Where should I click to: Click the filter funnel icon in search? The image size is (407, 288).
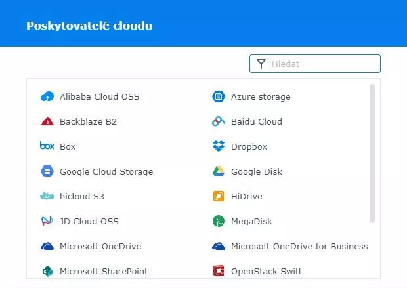tap(261, 64)
